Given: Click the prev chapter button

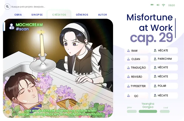Looking at the screenshot, I should coord(132,111).
